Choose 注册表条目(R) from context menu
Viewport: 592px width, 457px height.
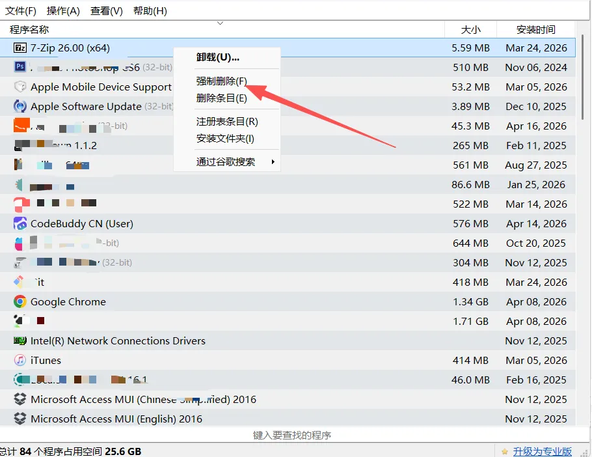[x=226, y=122]
